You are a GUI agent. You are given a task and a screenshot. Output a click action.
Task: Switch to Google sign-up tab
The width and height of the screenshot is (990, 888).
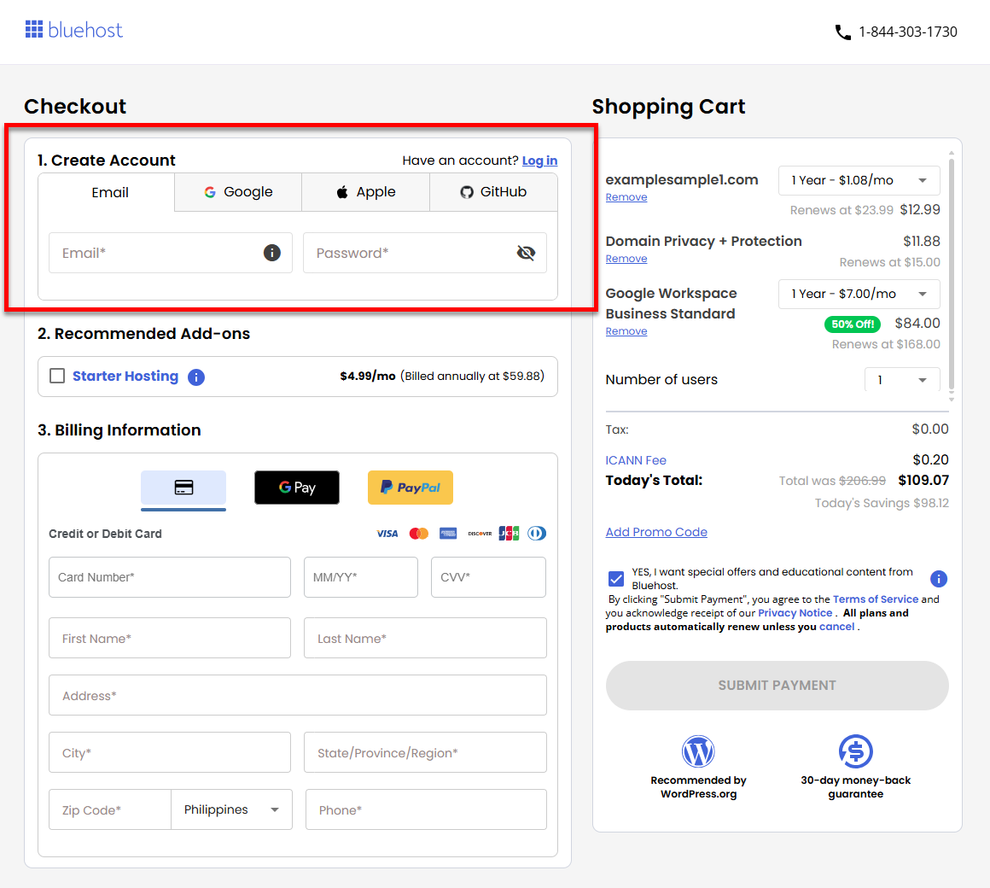[238, 192]
